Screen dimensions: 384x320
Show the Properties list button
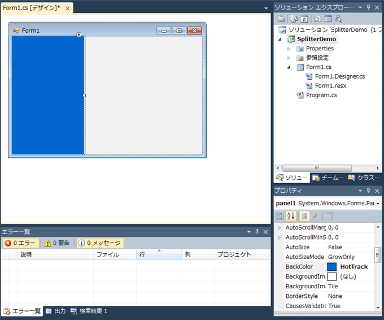tap(304, 216)
